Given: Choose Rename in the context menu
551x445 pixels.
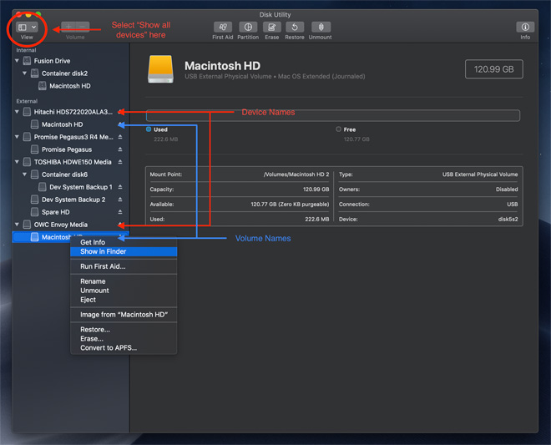Looking at the screenshot, I should pyautogui.click(x=124, y=281).
